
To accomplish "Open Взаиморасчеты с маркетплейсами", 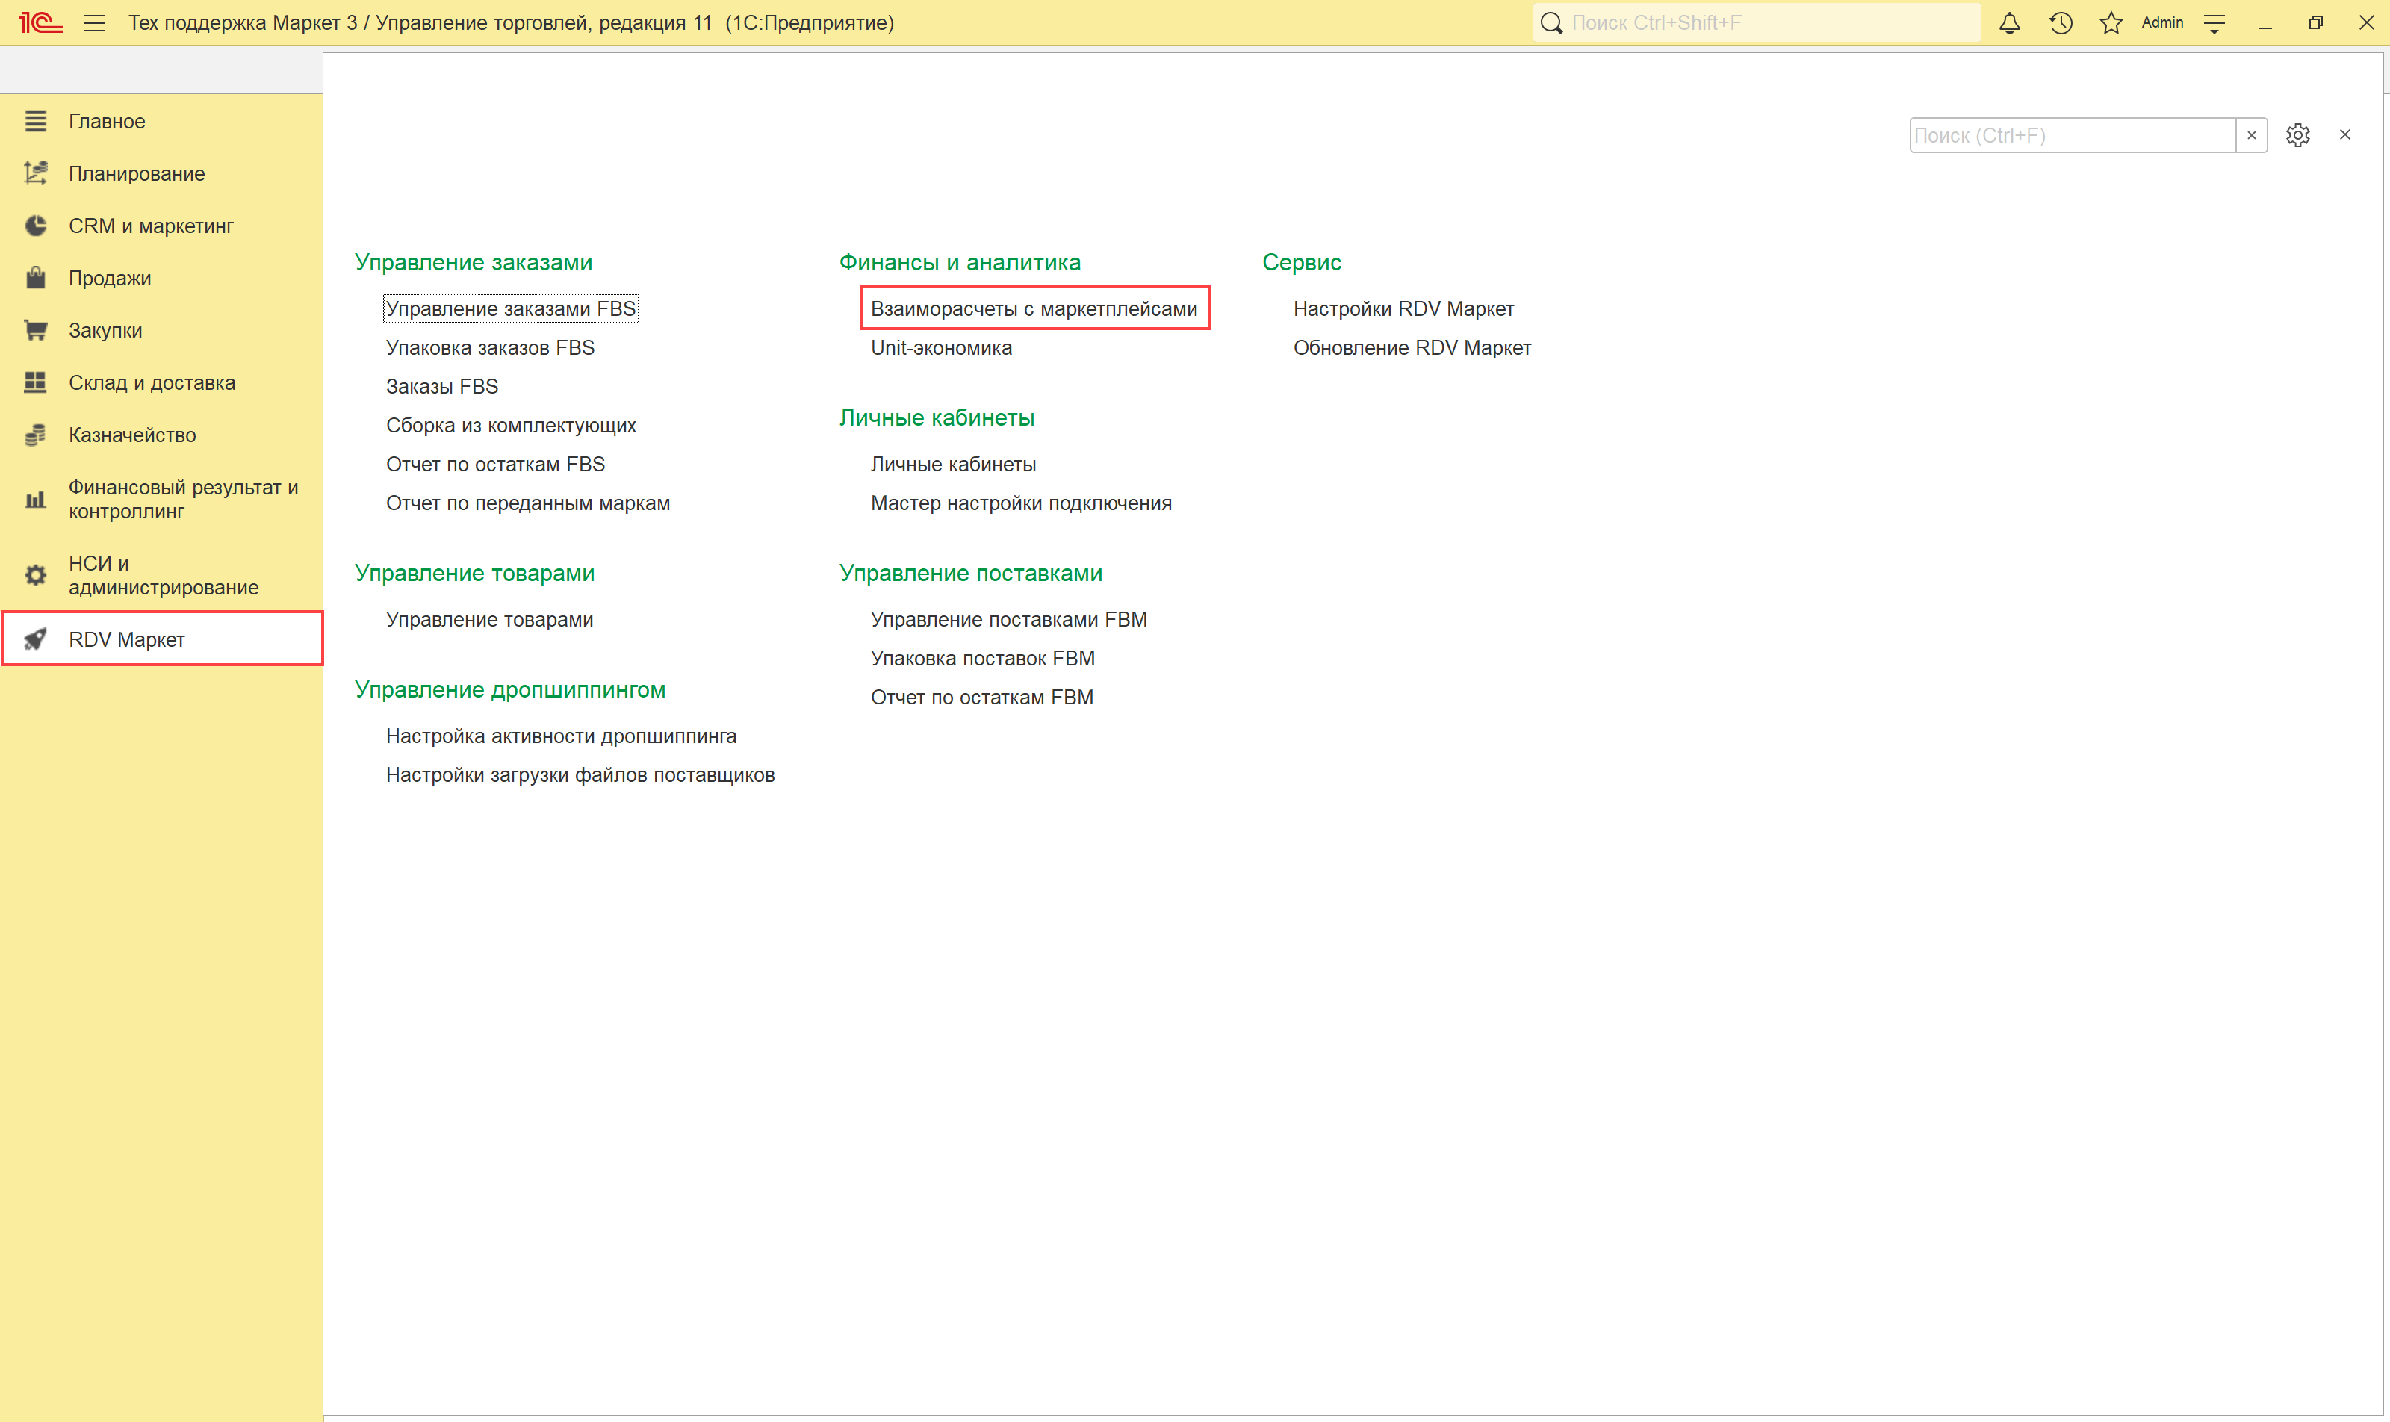I will [x=1033, y=308].
